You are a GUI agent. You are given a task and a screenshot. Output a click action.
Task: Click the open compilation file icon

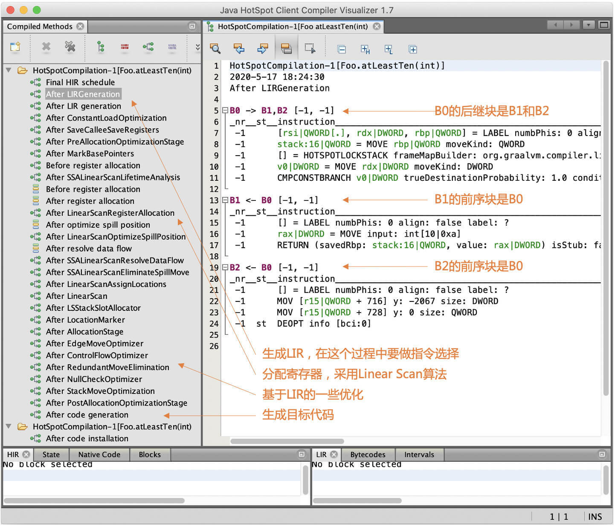[x=15, y=46]
